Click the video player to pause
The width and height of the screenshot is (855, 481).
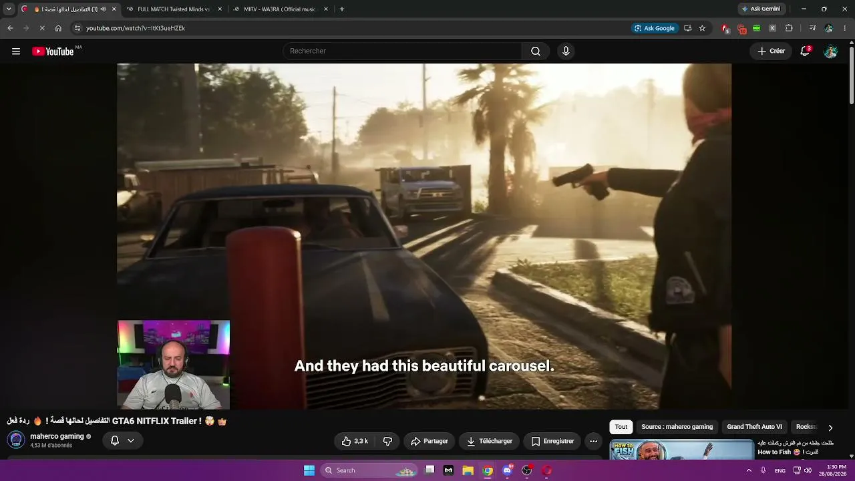tap(424, 236)
